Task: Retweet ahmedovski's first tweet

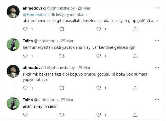Action: [x=62, y=29]
